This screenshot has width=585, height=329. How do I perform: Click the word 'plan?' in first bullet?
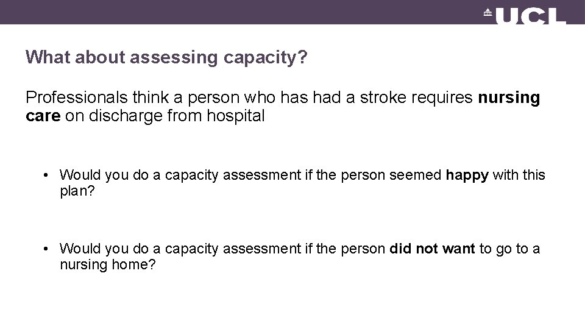[77, 191]
